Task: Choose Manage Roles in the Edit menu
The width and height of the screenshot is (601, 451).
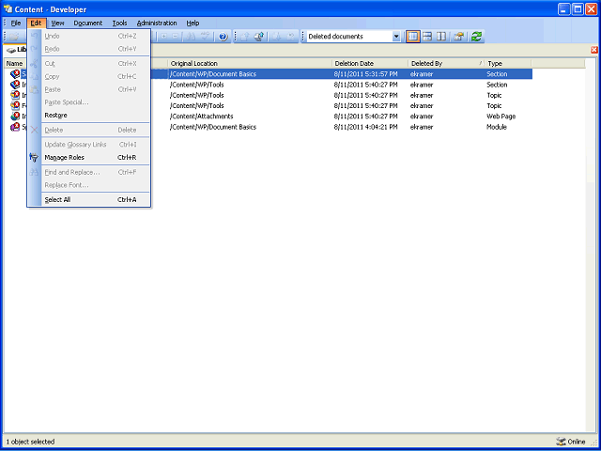Action: [89, 157]
